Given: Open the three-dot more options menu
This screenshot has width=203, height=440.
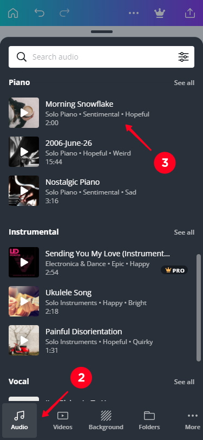Looking at the screenshot, I should tap(134, 13).
